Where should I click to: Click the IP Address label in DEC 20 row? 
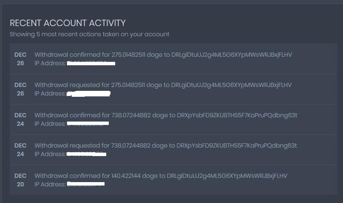[50, 184]
